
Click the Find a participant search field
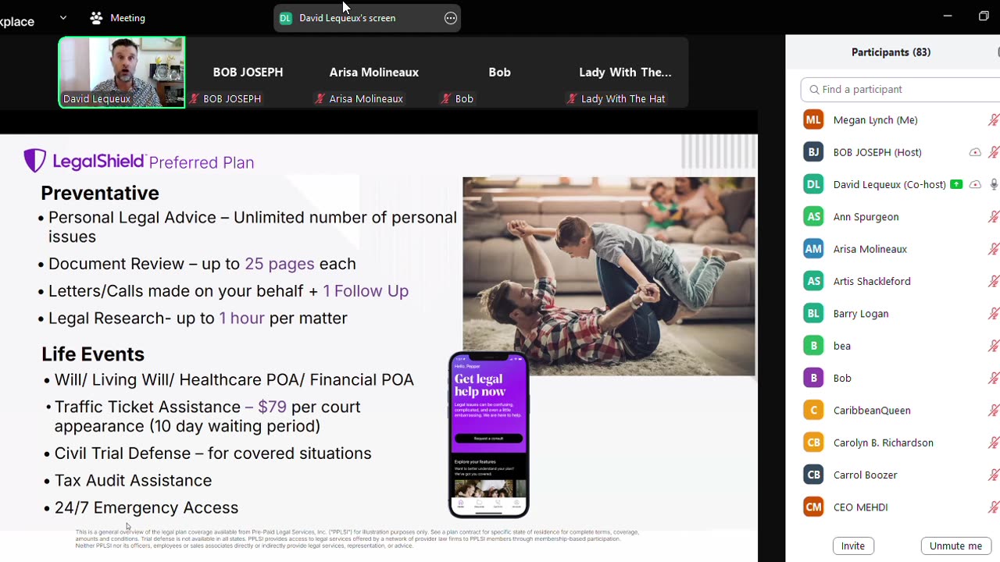[900, 89]
